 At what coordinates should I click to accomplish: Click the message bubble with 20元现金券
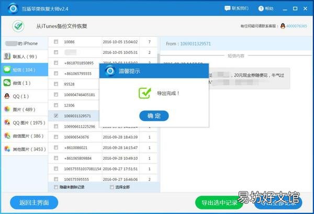point(249,78)
